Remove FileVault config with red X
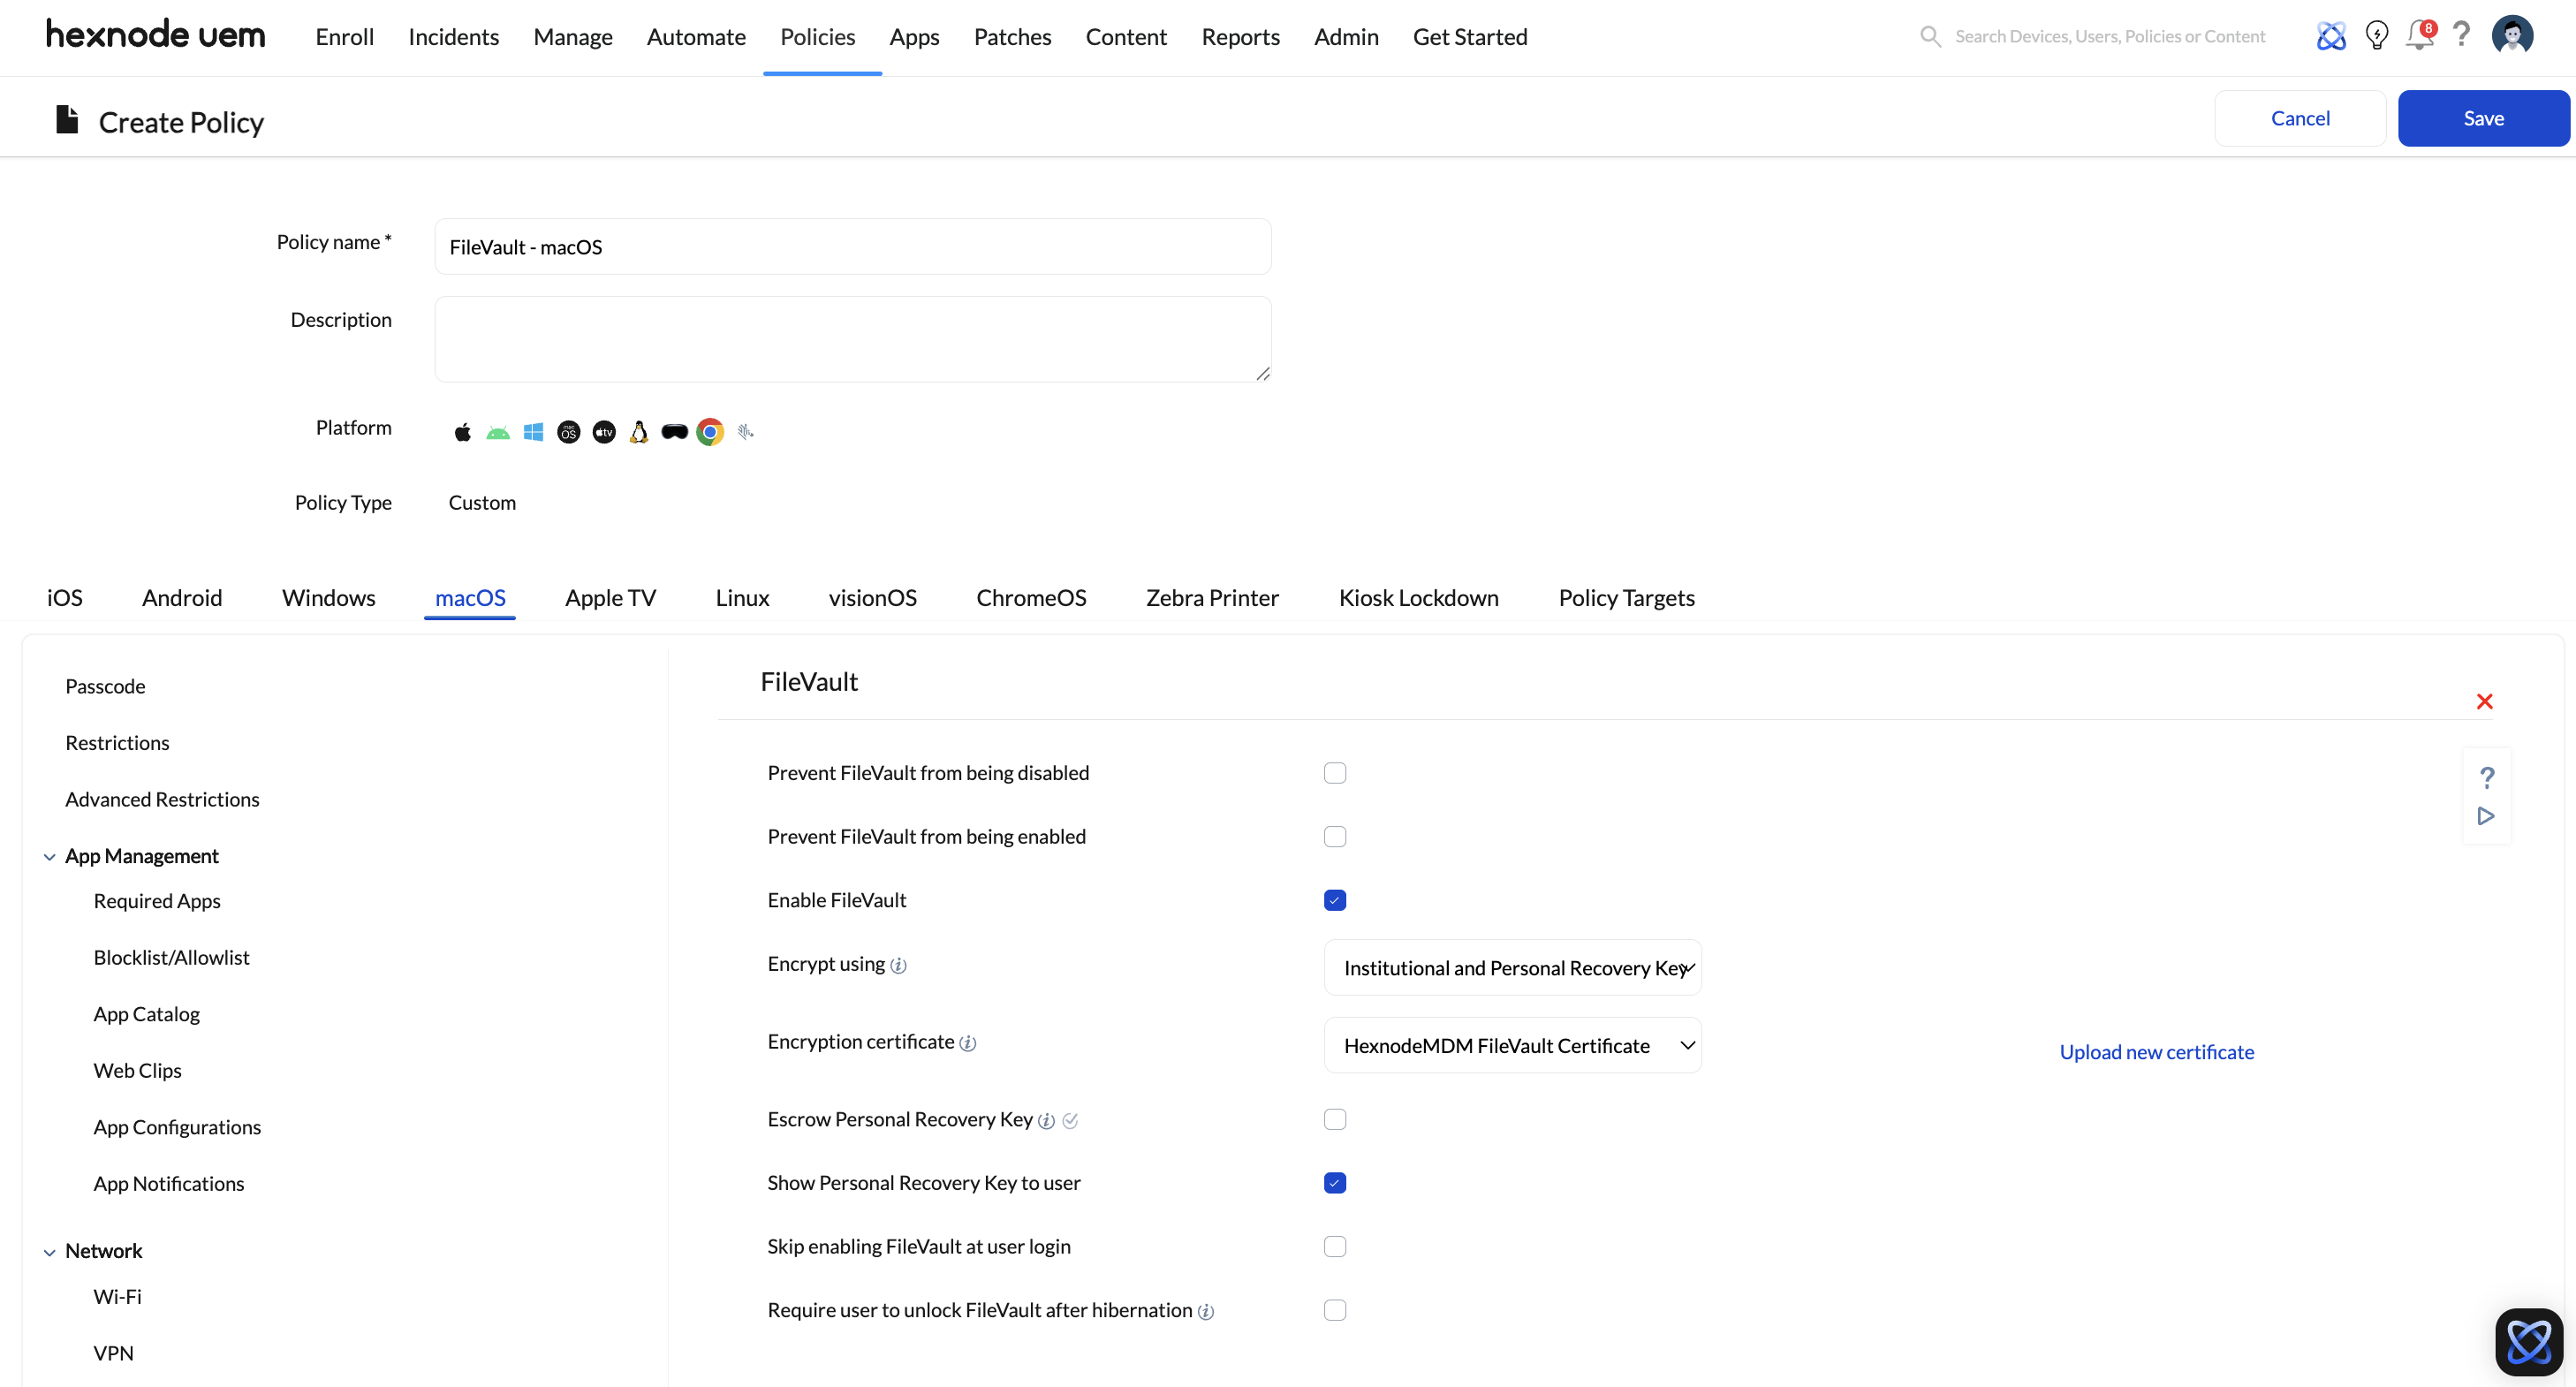 click(x=2484, y=701)
